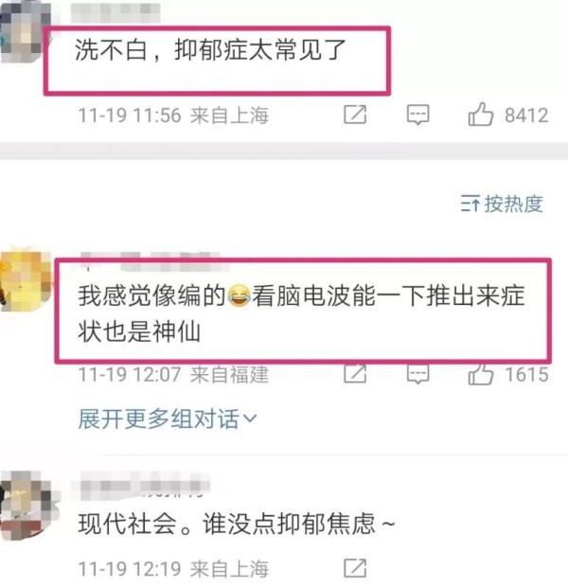Open the third commenter's avatar
The image size is (568, 588).
(28, 505)
